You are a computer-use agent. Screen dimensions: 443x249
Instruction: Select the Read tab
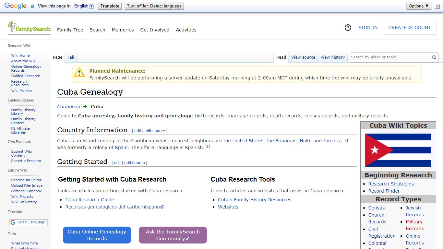(281, 57)
